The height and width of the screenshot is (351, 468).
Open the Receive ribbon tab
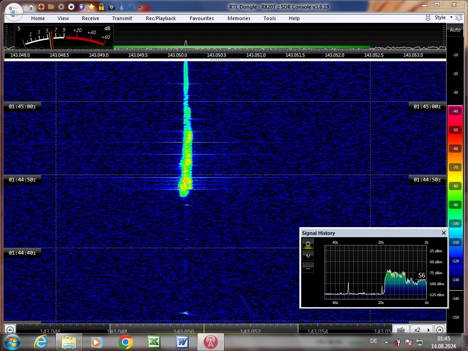pyautogui.click(x=90, y=18)
